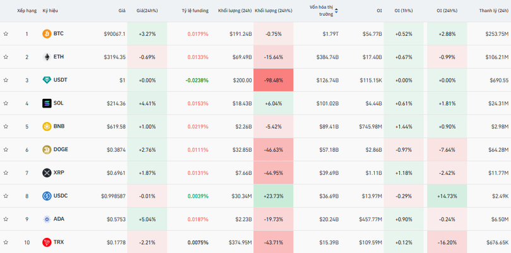Click the XRP coin icon
511x253 pixels.
[x=47, y=172]
